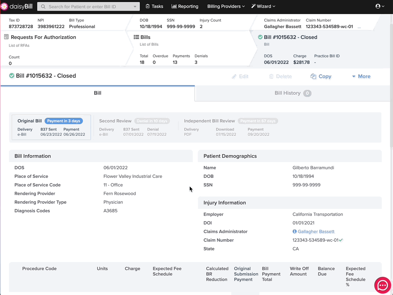Click the Procedure Code column header

pos(39,268)
